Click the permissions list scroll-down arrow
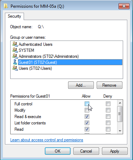 tap(120, 131)
